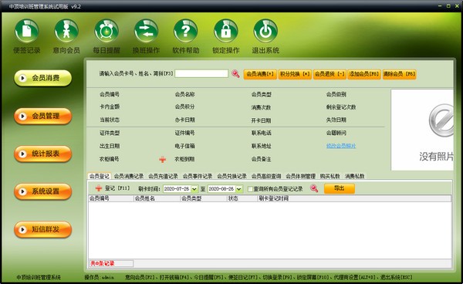Click the red plus 登记 [F11] icon
Image resolution: width=463 pixels, height=284 pixels.
coord(99,188)
